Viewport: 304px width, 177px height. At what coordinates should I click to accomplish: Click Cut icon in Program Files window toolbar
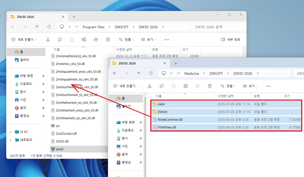[x=48, y=40]
